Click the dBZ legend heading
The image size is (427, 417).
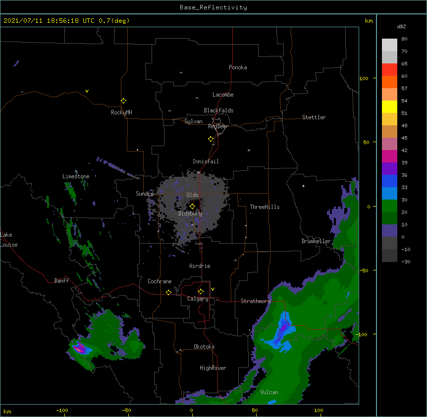click(401, 26)
